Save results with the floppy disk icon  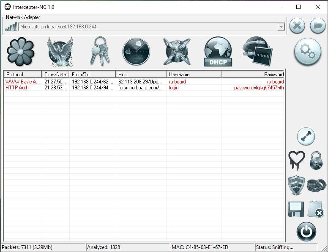[296, 209]
